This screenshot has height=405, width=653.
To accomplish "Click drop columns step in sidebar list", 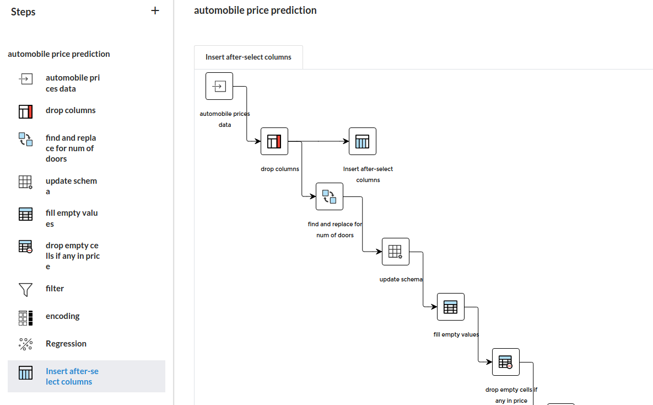I will [71, 110].
